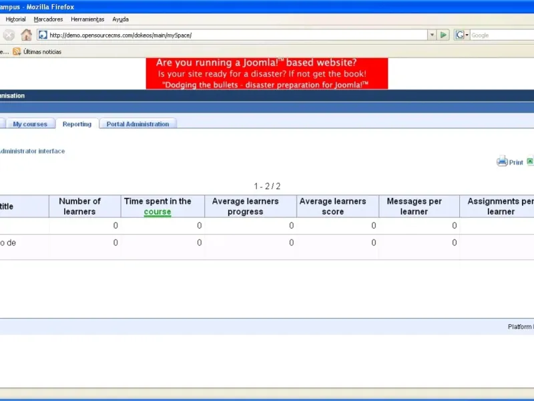Image resolution: width=534 pixels, height=401 pixels.
Task: Click the green 'course' word in the header
Action: (158, 212)
